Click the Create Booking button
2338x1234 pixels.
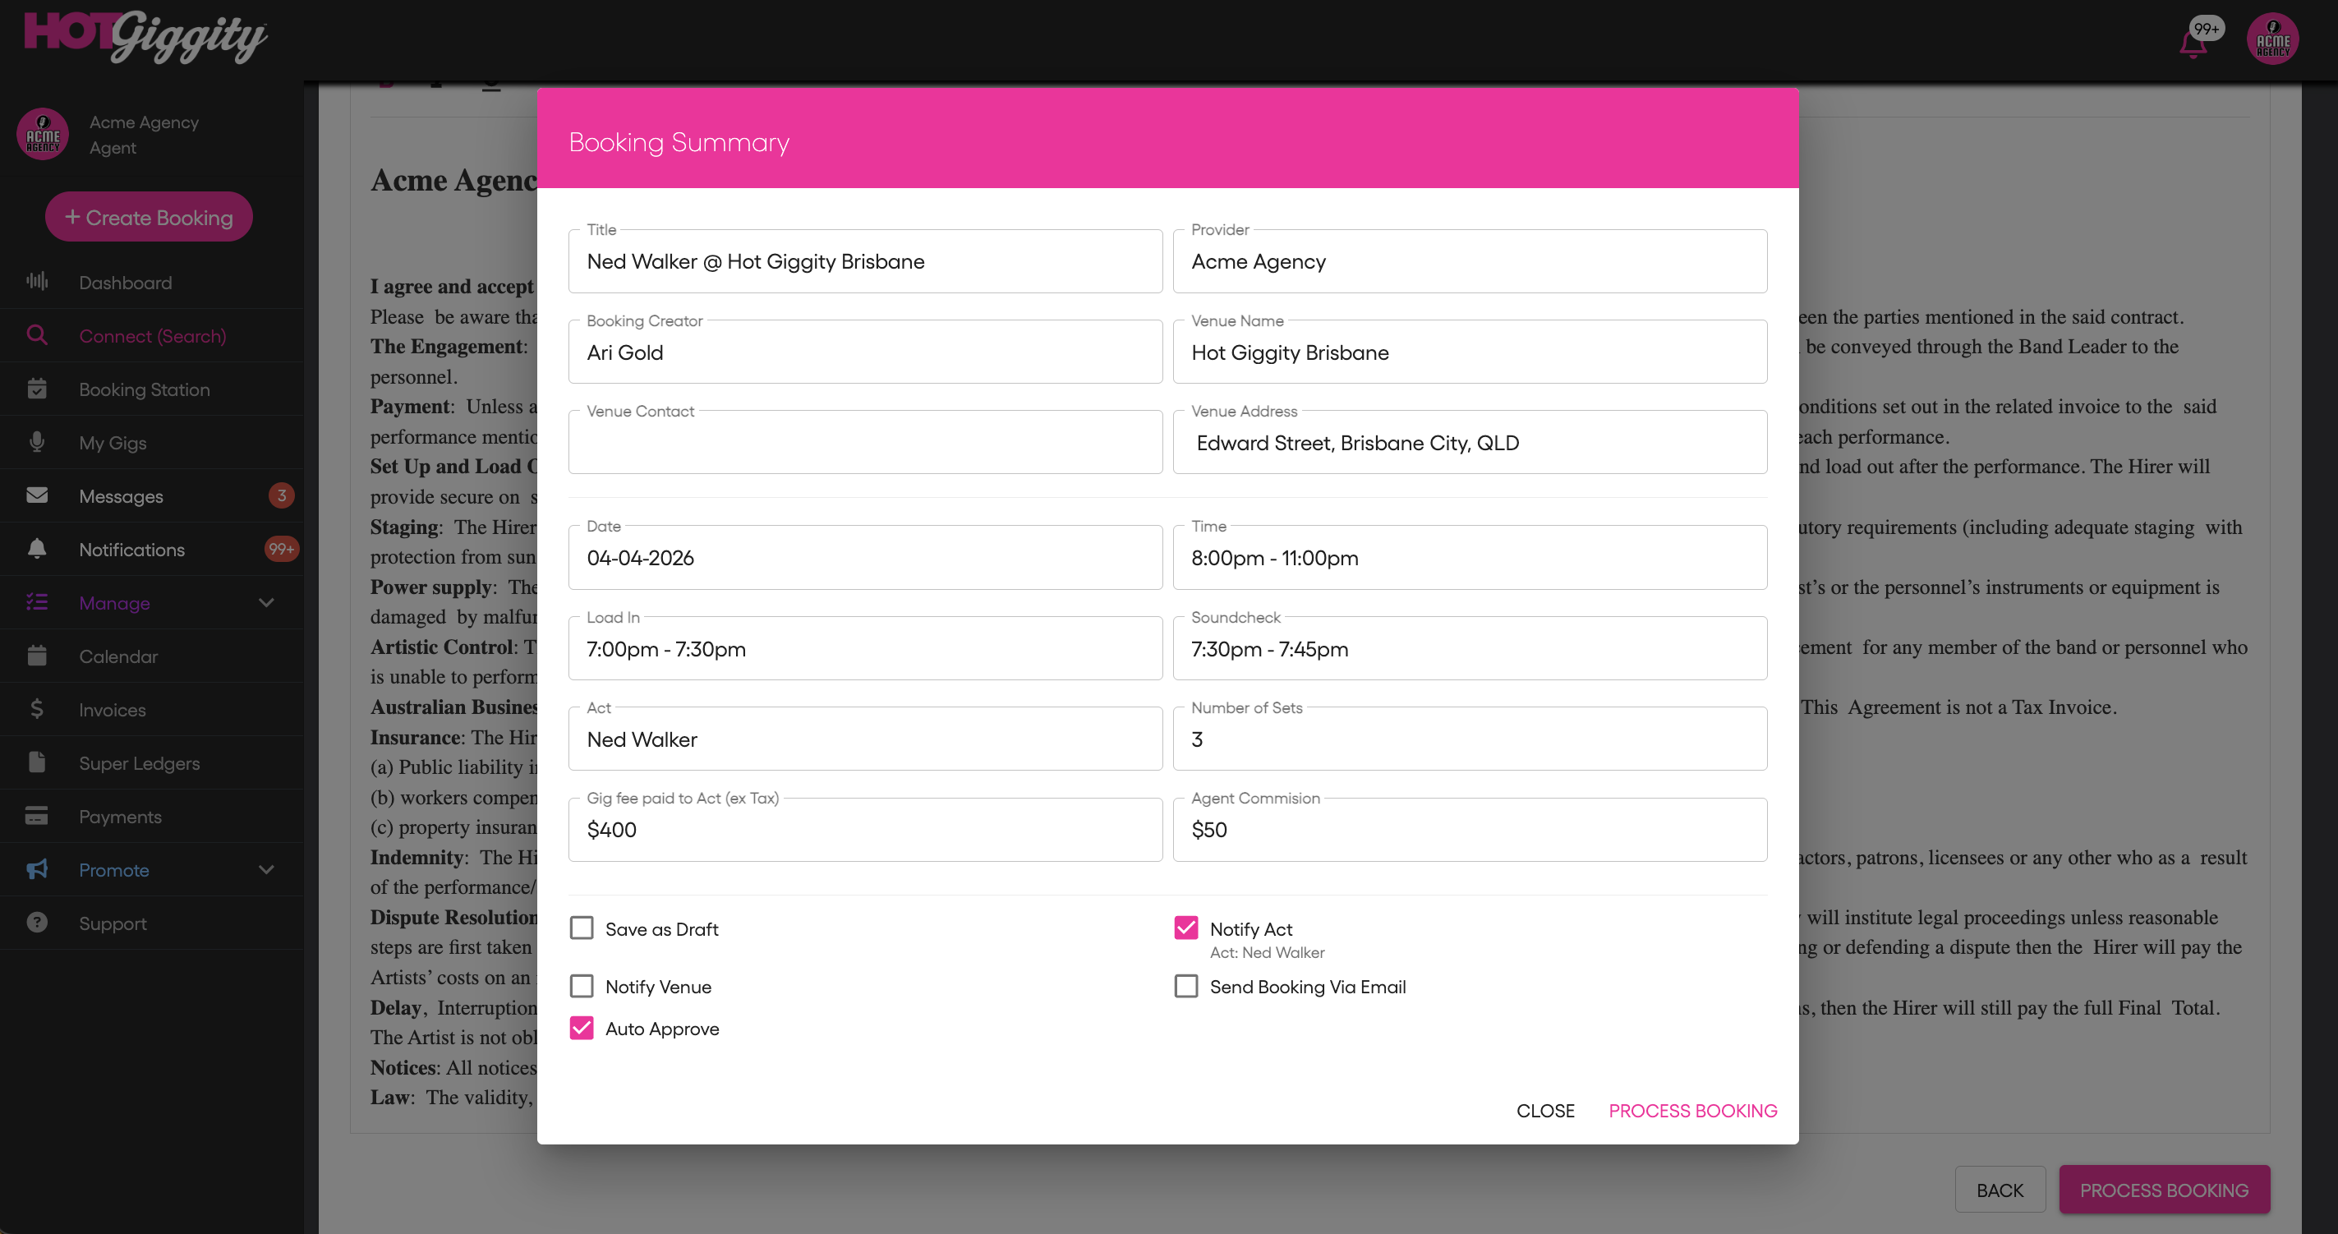(x=149, y=217)
